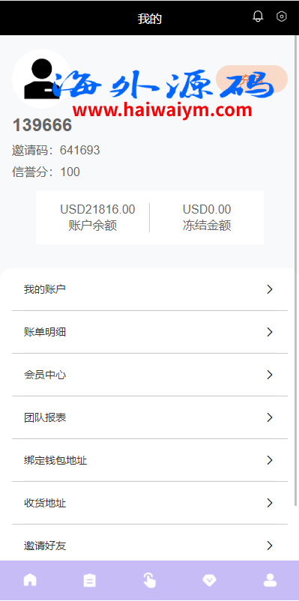The height and width of the screenshot is (601, 299).
Task: Open the orders clipboard icon
Action: pos(90,580)
